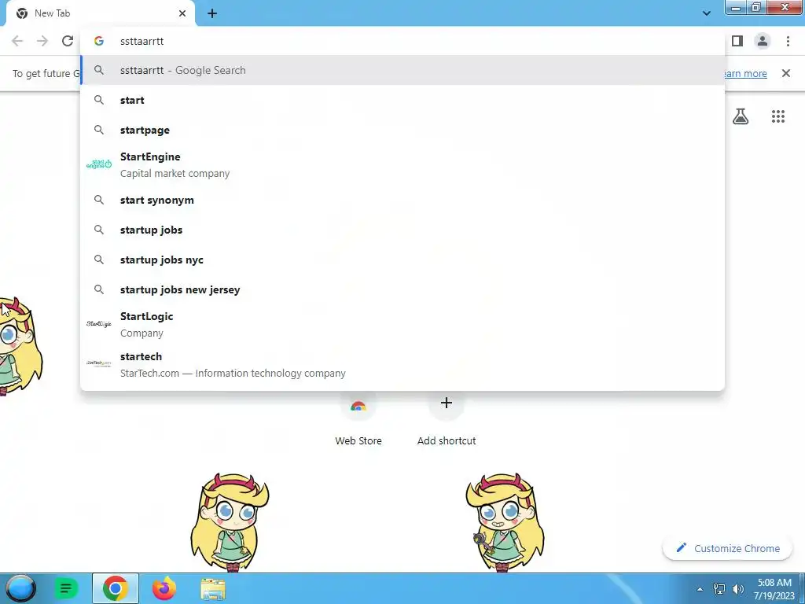Open File Explorer from the taskbar
The image size is (805, 604).
point(213,588)
